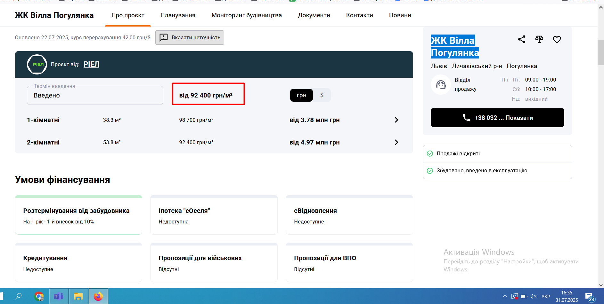604x304 pixels.
Task: Open Пропозиції для військових card
Action: (214, 262)
